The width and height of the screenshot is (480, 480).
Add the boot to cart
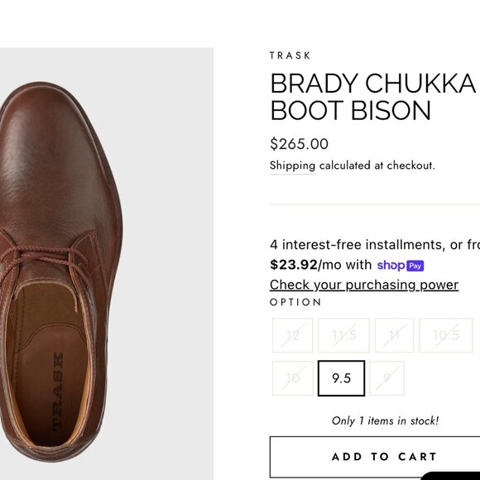pos(375,457)
